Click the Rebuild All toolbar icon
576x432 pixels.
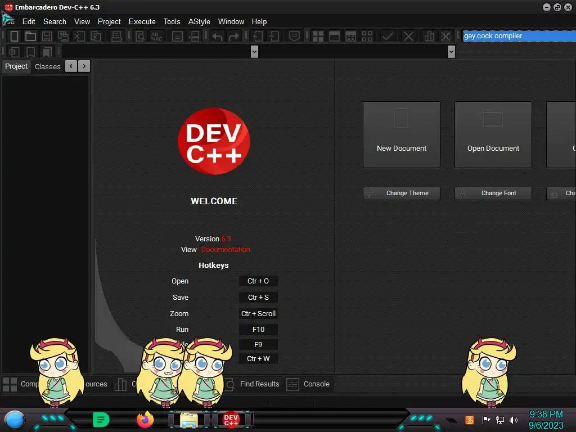[x=367, y=37]
